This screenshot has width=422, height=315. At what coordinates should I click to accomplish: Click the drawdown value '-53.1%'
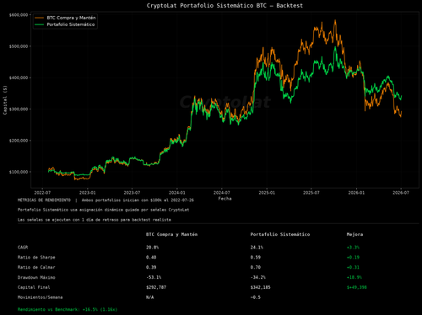click(x=154, y=277)
